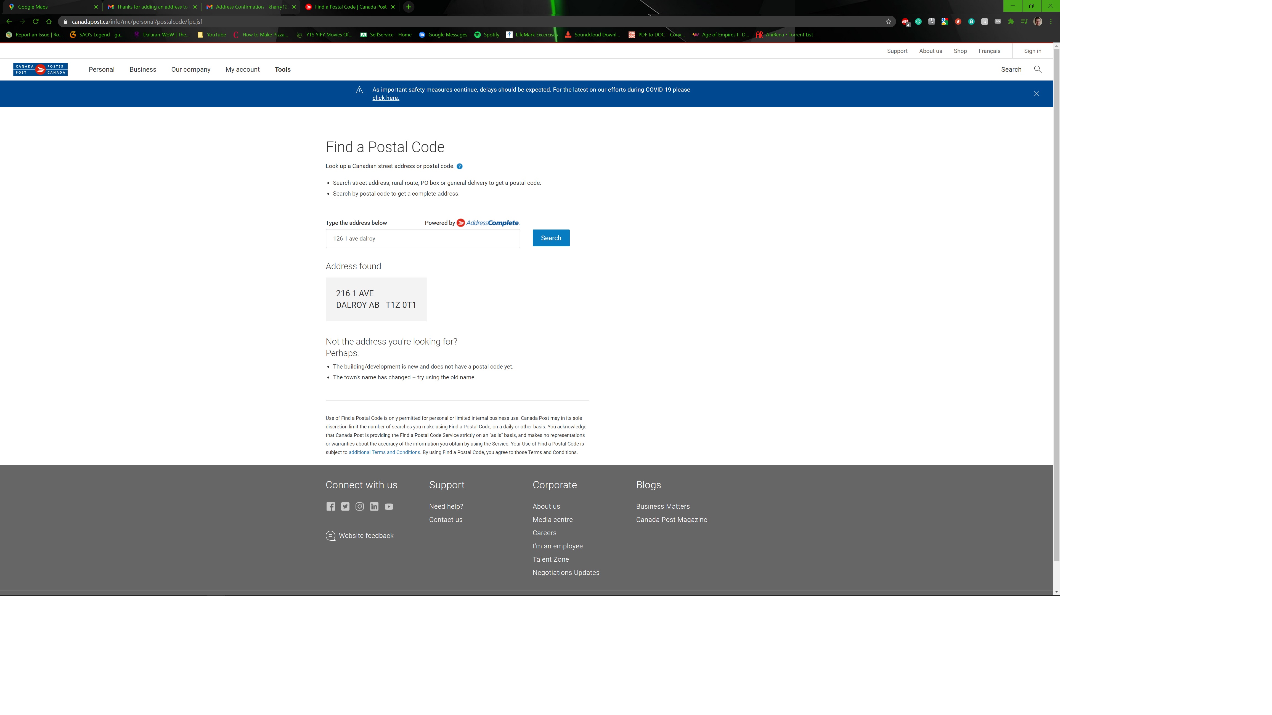The image size is (1272, 715).
Task: Dismiss the COVID-19 alert banner
Action: pyautogui.click(x=1037, y=94)
